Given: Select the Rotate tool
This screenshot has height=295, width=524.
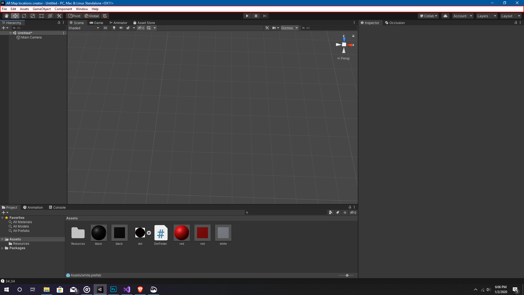Looking at the screenshot, I should coord(24,16).
